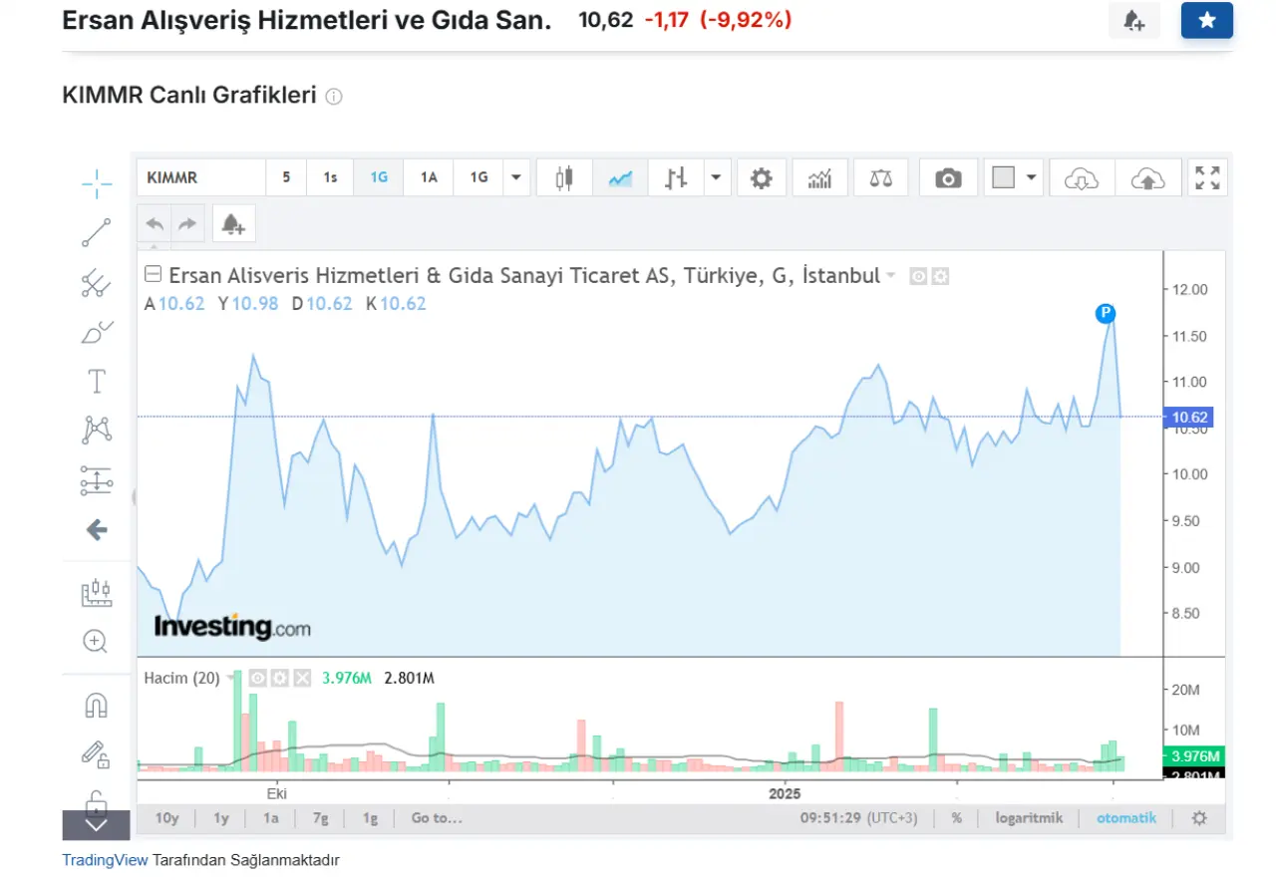The image size is (1276, 880).
Task: Click the KIMMR symbol input field
Action: (200, 178)
